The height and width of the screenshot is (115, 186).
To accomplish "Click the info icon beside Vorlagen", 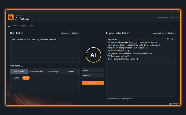I will 22,66.
